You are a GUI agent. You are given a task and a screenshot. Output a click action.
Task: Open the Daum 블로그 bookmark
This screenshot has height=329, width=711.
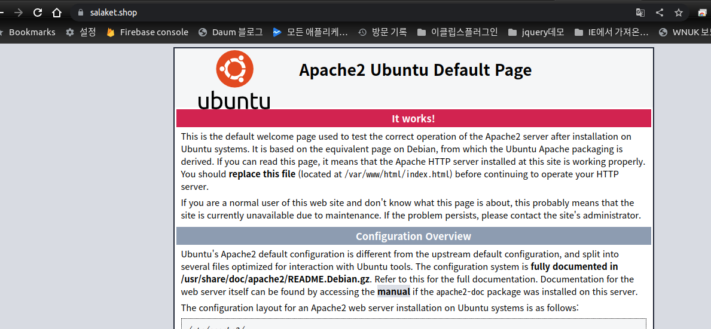(231, 32)
